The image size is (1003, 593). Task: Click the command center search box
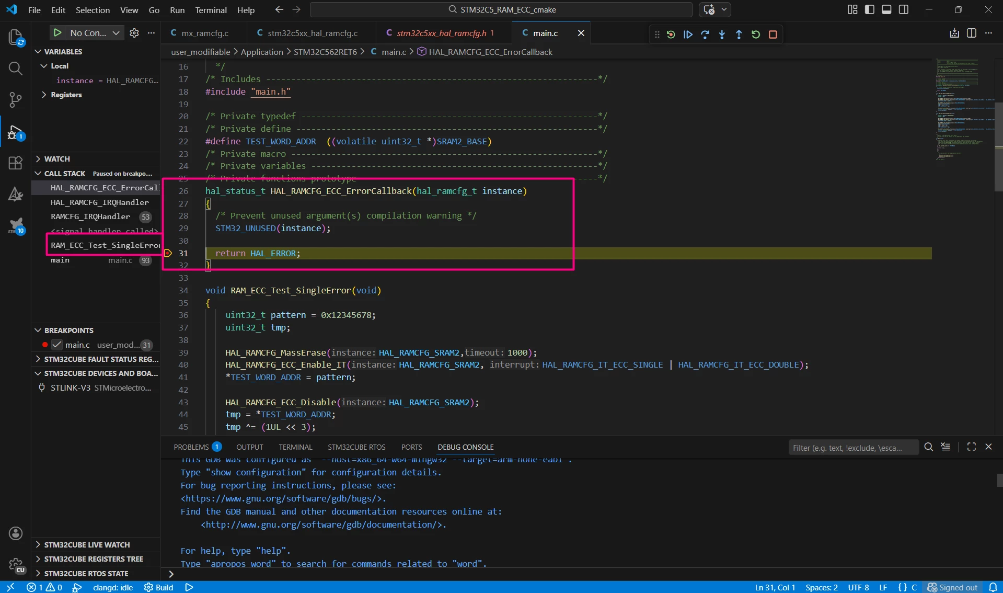tap(501, 9)
